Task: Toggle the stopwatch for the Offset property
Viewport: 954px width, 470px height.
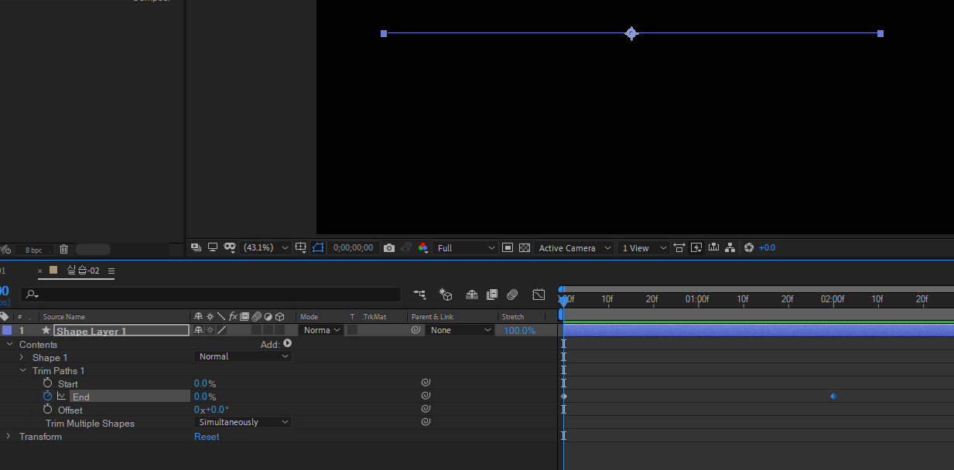Action: (48, 409)
